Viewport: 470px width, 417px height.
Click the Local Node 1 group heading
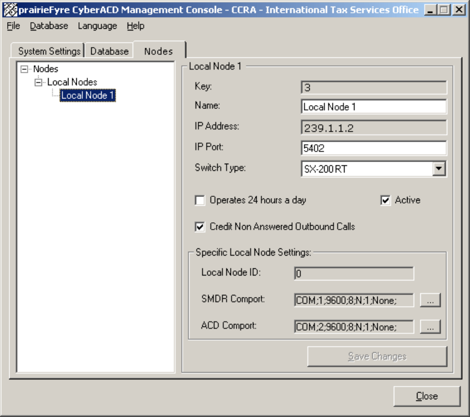point(215,66)
